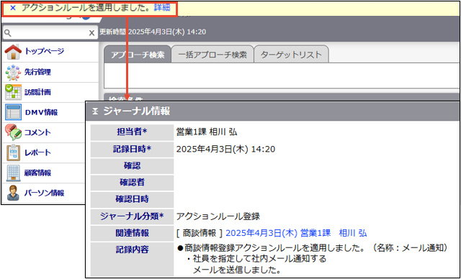Click the 訪問計画 calendar icon
The image size is (461, 279).
(x=13, y=92)
